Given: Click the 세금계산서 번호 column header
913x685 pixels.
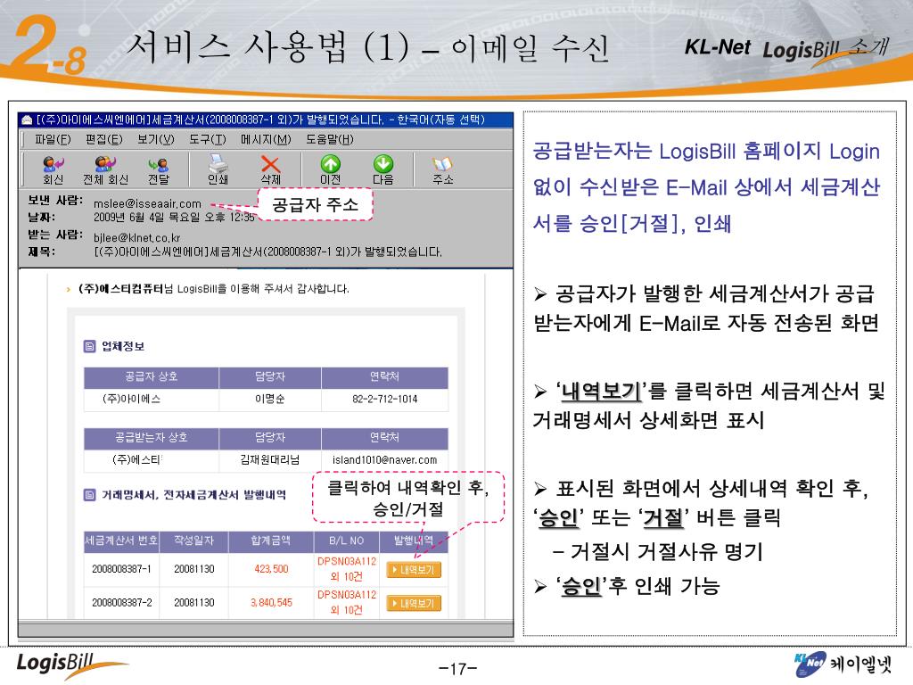Looking at the screenshot, I should click(x=121, y=541).
